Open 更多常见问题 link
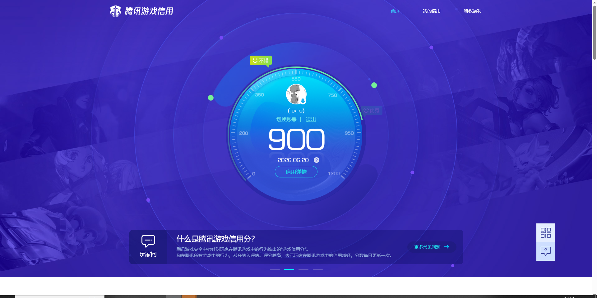 pos(432,247)
